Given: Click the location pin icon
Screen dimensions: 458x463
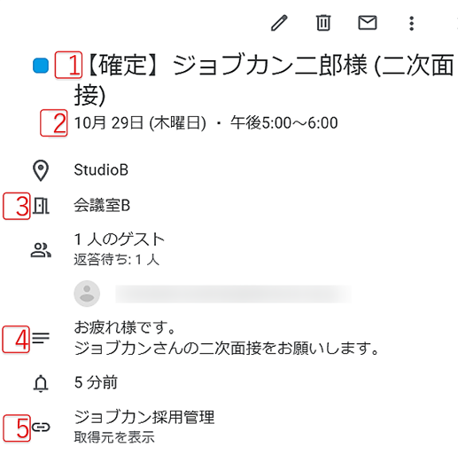Looking at the screenshot, I should click(41, 170).
